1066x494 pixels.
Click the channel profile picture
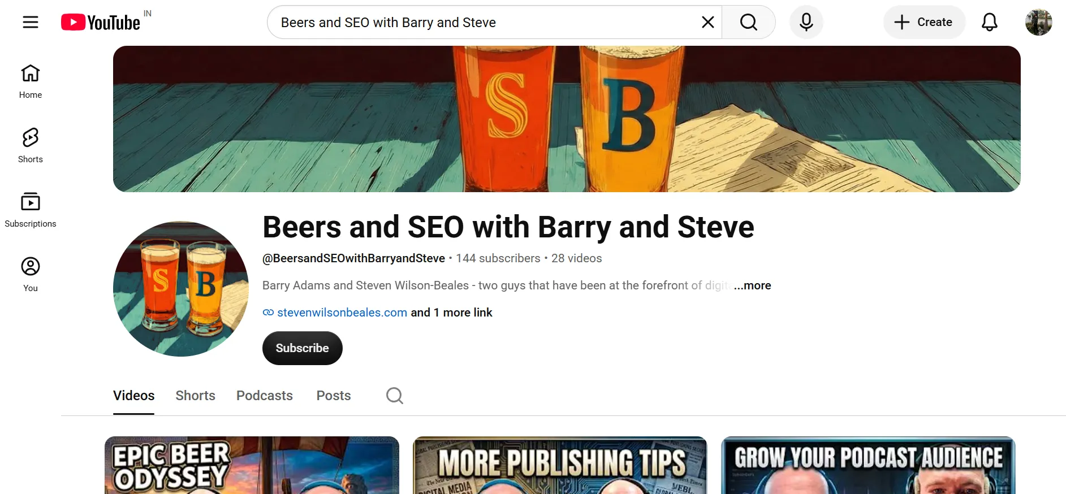tap(181, 289)
